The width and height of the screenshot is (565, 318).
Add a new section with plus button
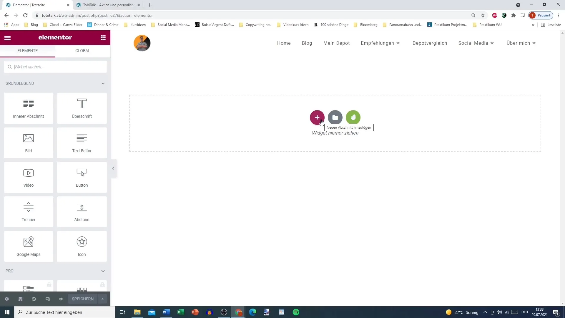pyautogui.click(x=317, y=117)
